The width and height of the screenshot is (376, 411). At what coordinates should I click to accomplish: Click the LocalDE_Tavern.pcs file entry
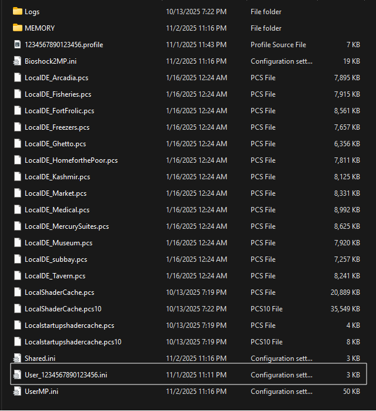(x=55, y=275)
